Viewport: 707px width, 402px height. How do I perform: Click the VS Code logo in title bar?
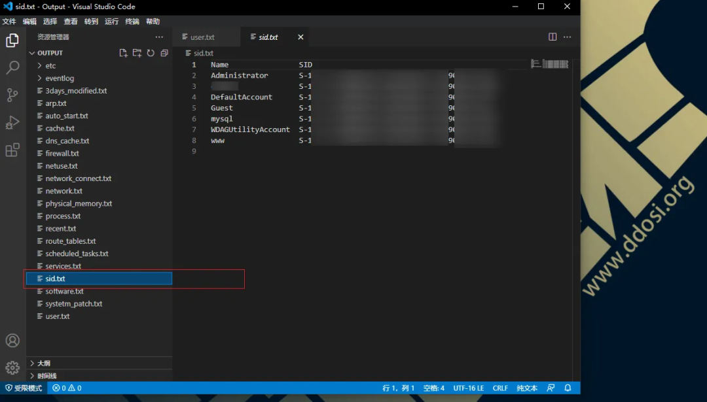point(8,7)
